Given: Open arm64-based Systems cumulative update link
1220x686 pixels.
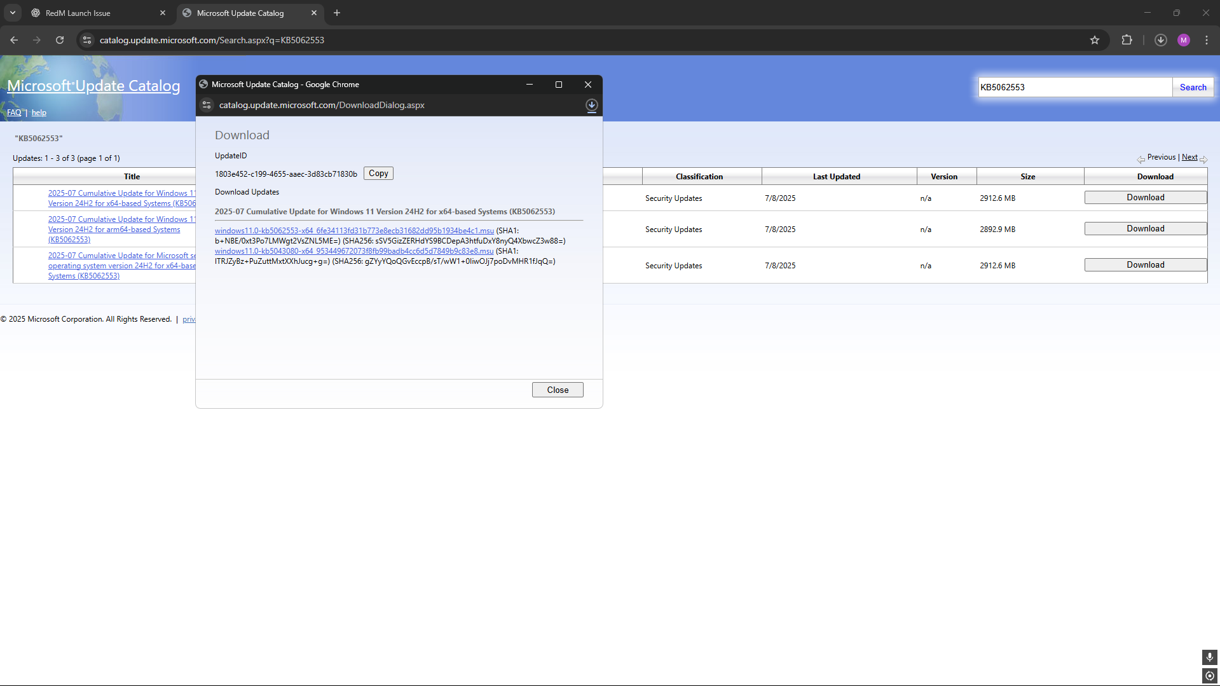Looking at the screenshot, I should coord(122,230).
